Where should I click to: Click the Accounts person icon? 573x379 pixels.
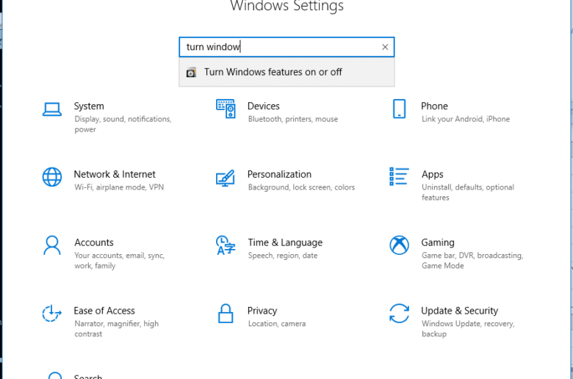(52, 245)
